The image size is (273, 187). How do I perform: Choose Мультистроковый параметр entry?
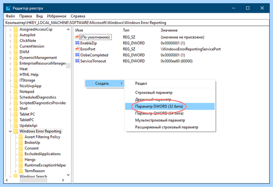(170, 120)
